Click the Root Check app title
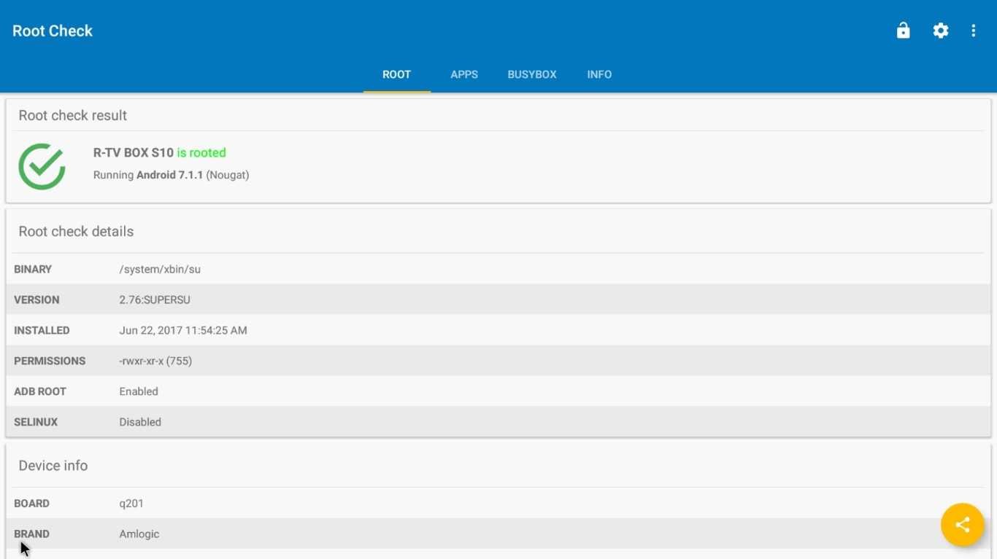This screenshot has width=997, height=559. tap(53, 31)
